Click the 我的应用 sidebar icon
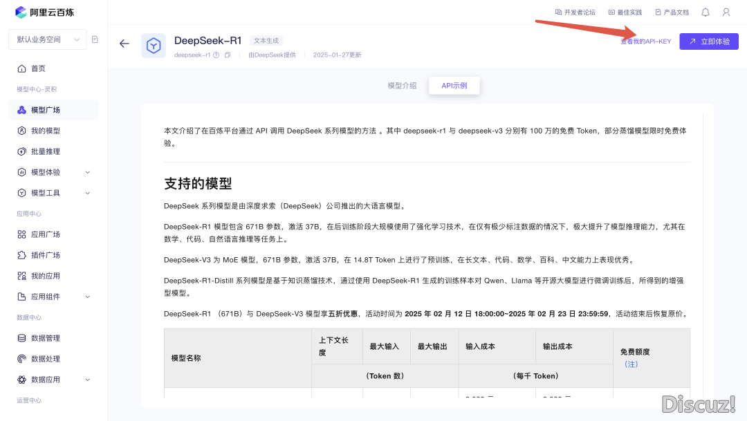This screenshot has height=421, width=747. [x=21, y=276]
